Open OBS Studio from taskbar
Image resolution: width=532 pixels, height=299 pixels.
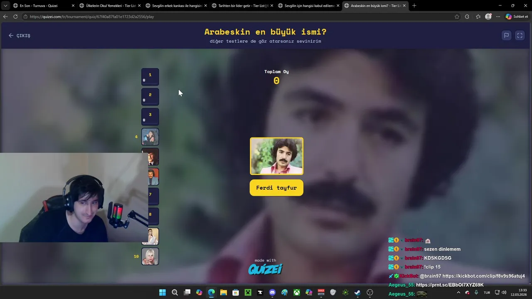(370, 292)
